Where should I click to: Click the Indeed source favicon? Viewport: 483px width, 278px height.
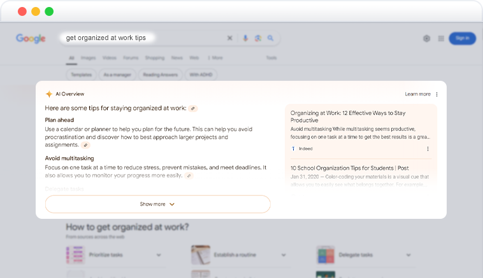pyautogui.click(x=293, y=148)
